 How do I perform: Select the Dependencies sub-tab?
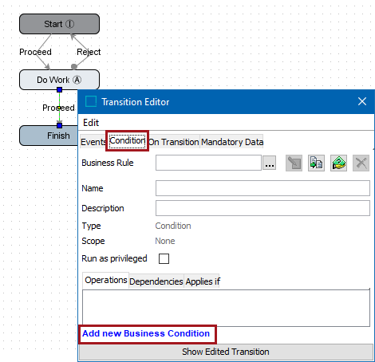point(156,281)
